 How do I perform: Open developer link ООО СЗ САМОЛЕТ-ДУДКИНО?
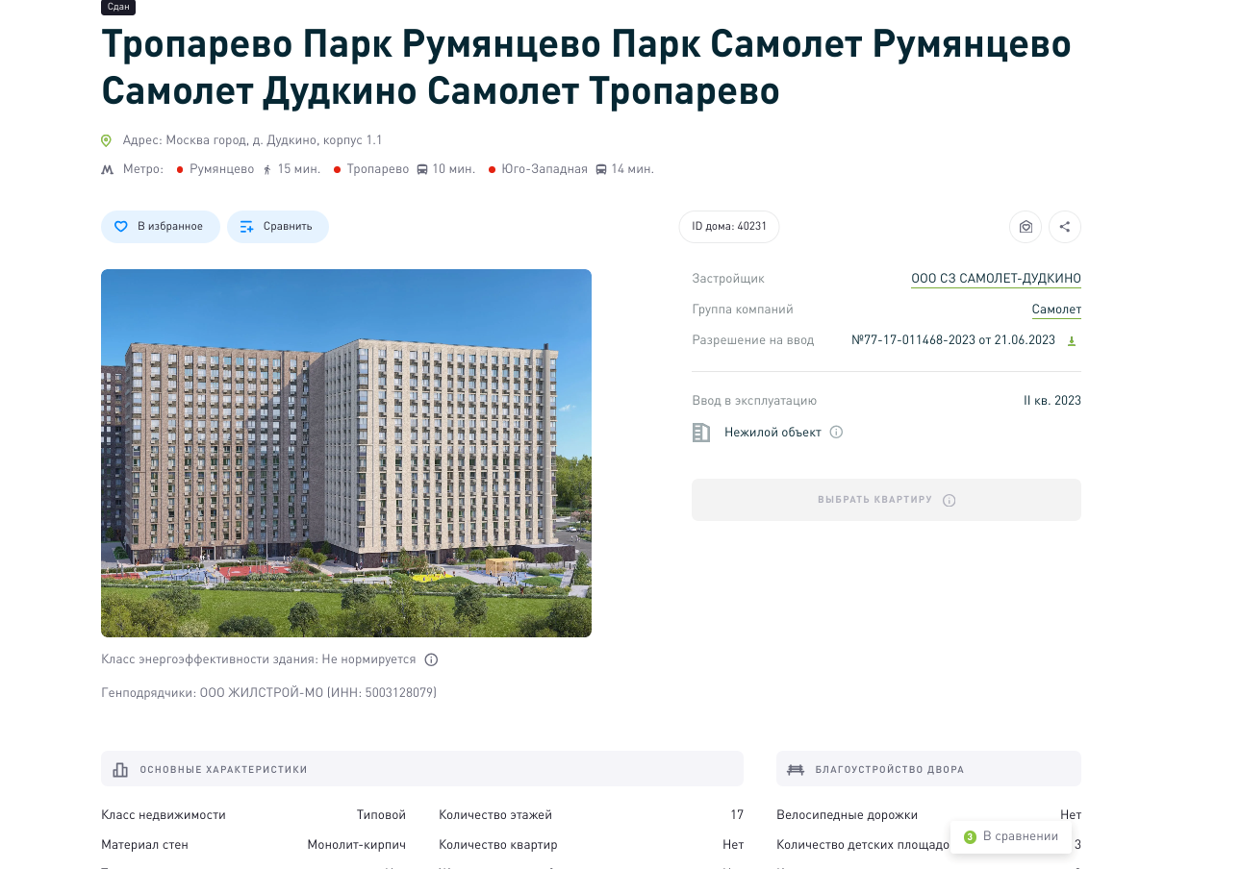[996, 279]
